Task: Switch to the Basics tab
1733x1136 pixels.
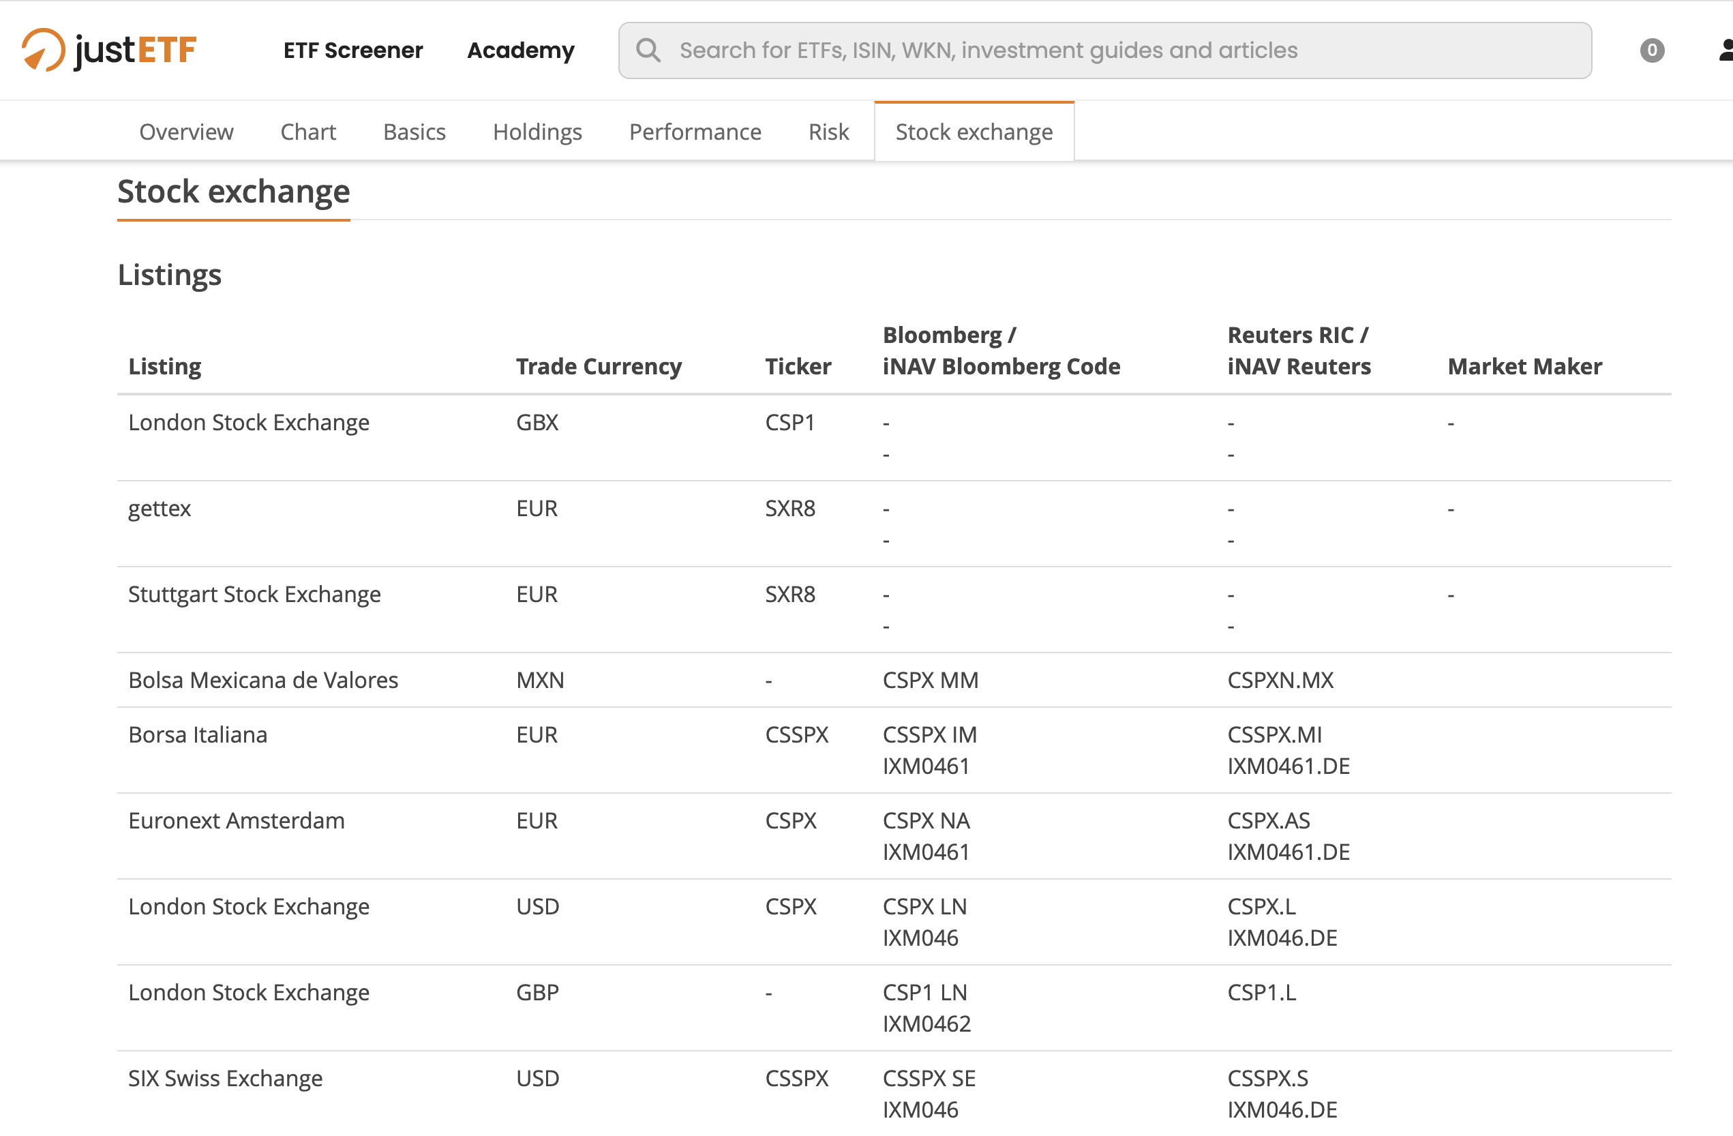Action: coord(415,132)
